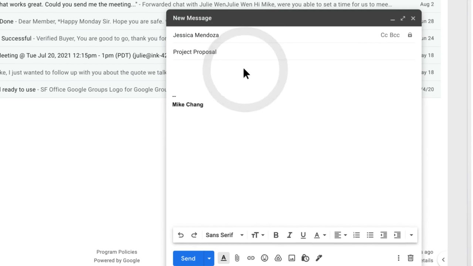The image size is (473, 266).
Task: Toggle confidential mode
Action: click(305, 258)
